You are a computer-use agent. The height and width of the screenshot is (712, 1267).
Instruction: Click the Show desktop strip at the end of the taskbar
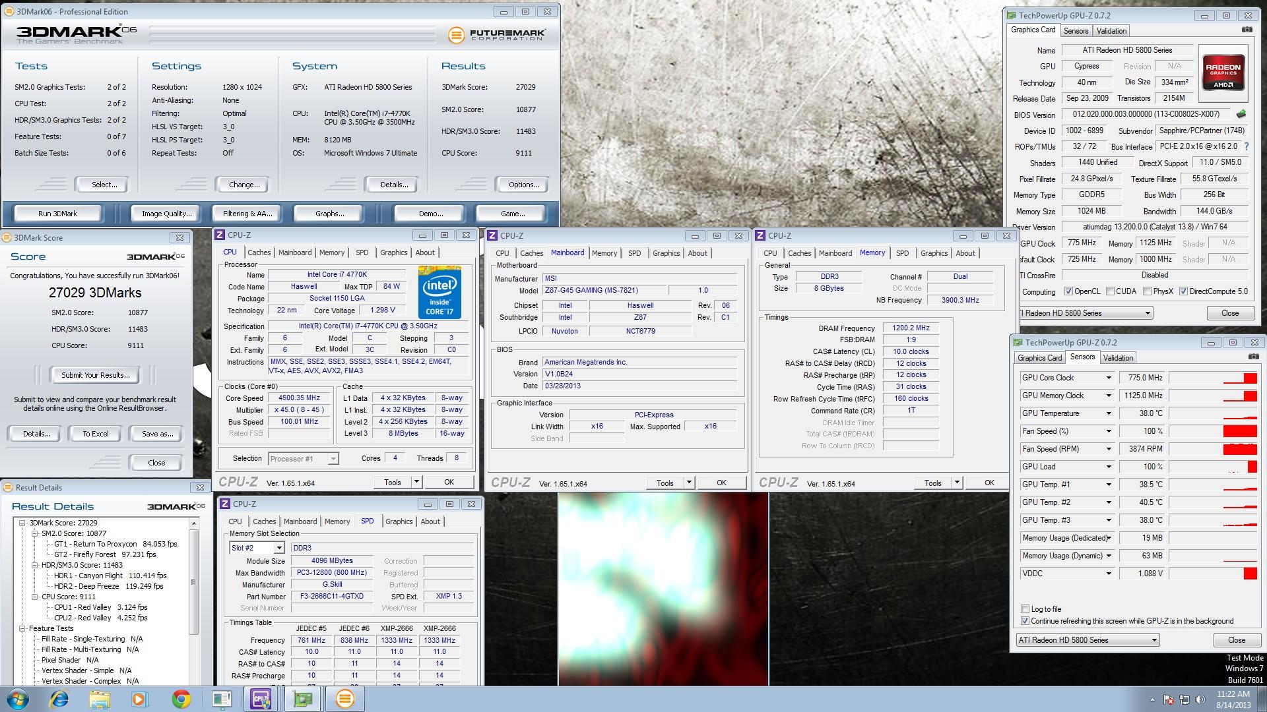pos(1264,699)
